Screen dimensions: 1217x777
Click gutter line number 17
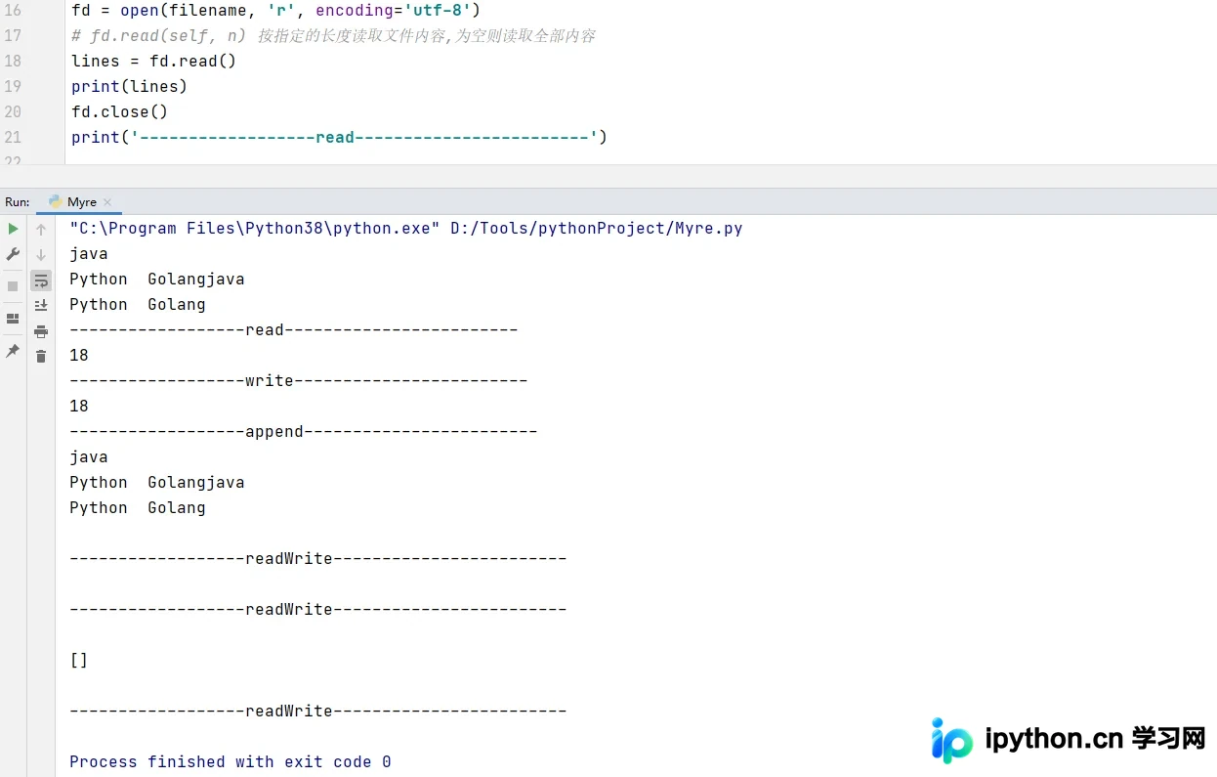pos(13,36)
